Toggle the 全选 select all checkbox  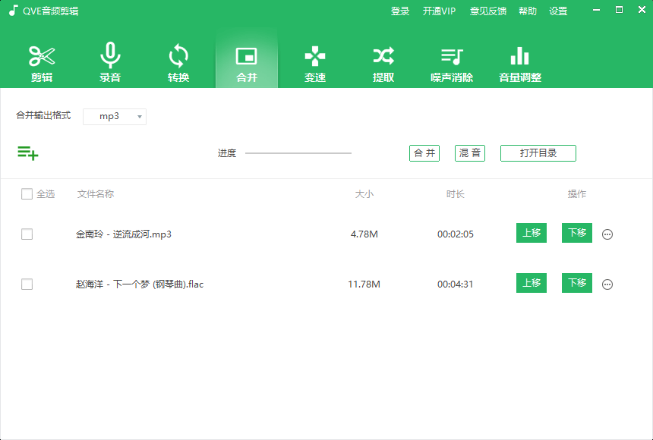click(x=27, y=194)
